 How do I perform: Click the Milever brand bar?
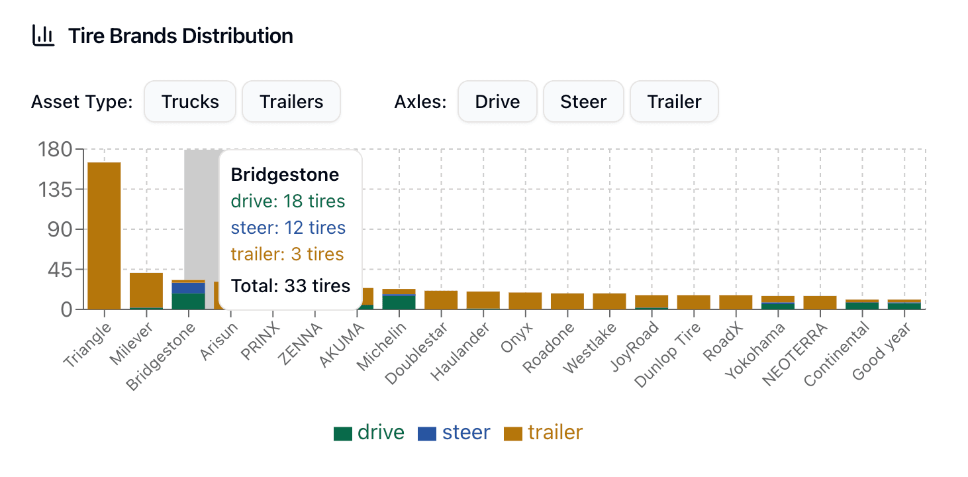pos(146,291)
